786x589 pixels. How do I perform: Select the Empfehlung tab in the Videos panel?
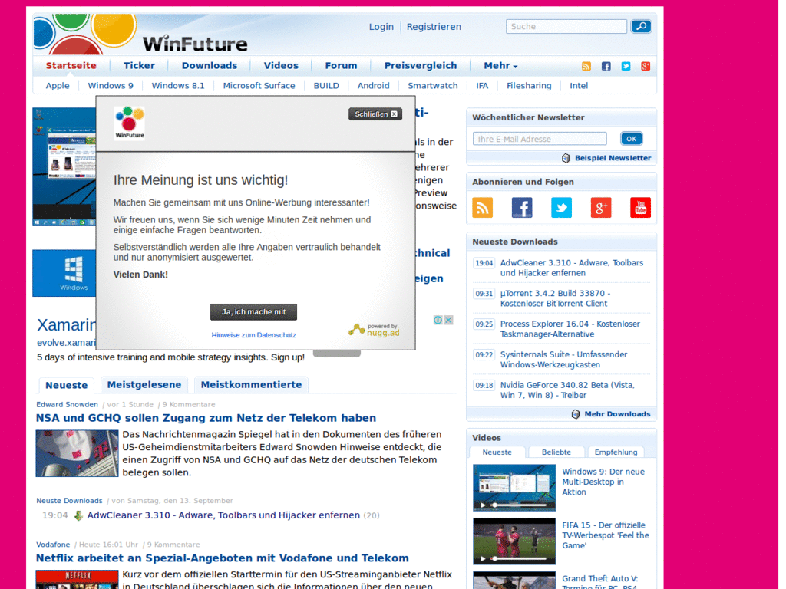615,452
